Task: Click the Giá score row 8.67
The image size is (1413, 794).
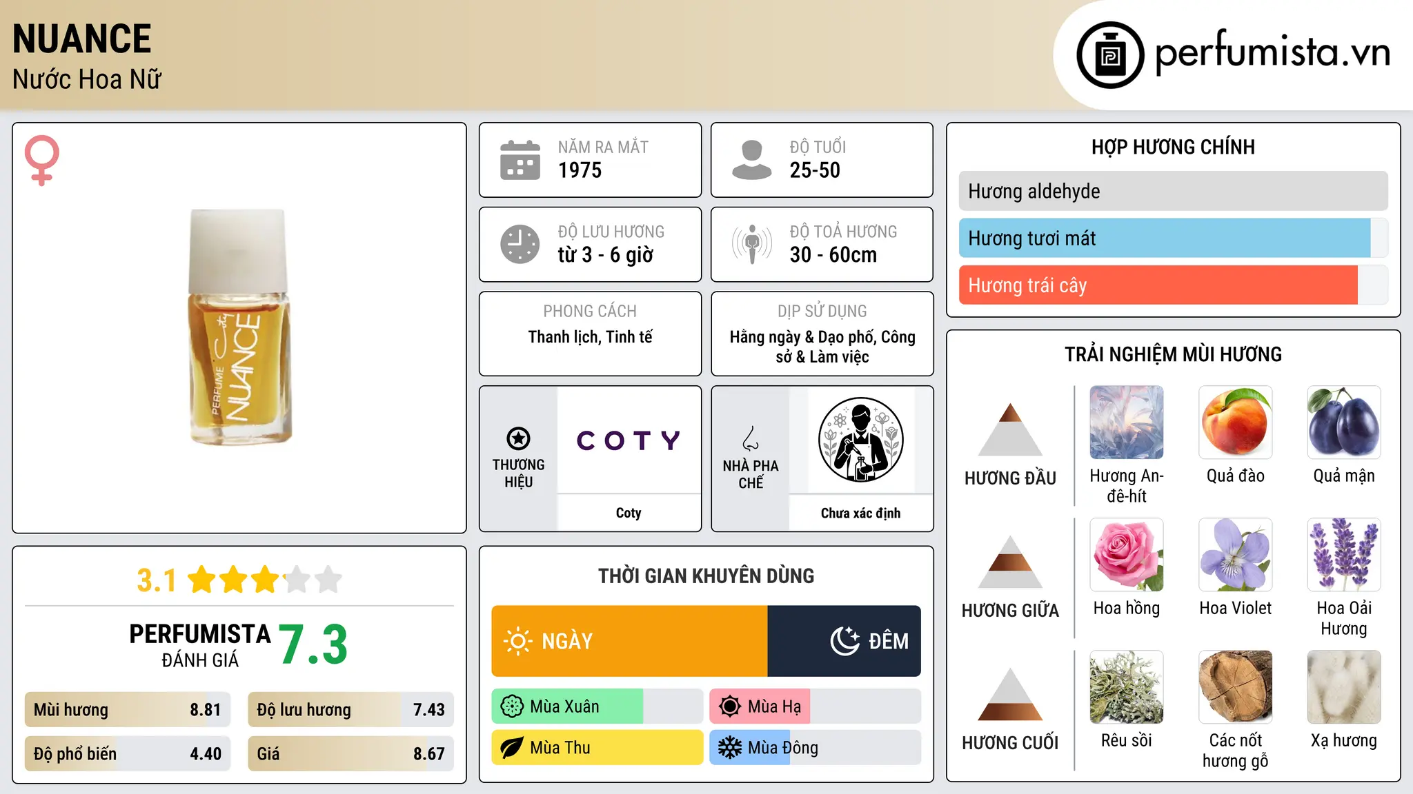Action: click(351, 754)
